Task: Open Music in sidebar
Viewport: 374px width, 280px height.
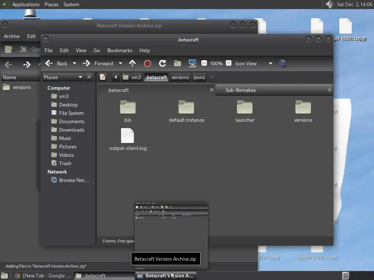Action: click(x=65, y=138)
